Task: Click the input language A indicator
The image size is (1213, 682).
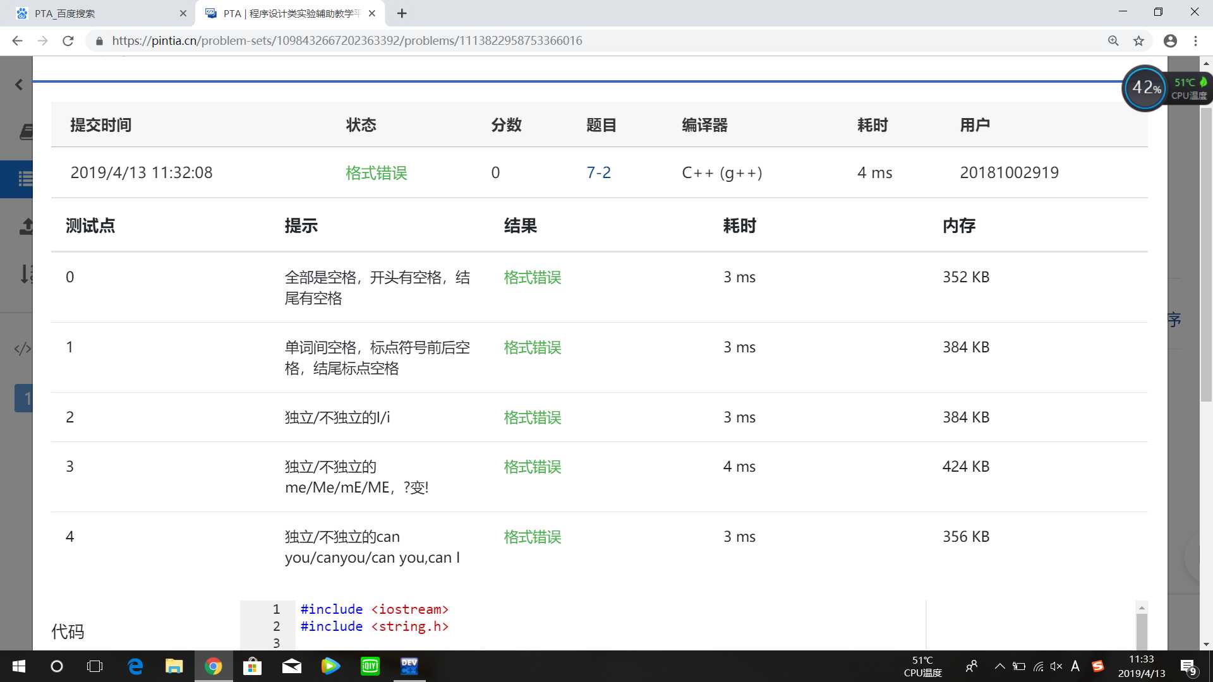Action: pyautogui.click(x=1075, y=666)
